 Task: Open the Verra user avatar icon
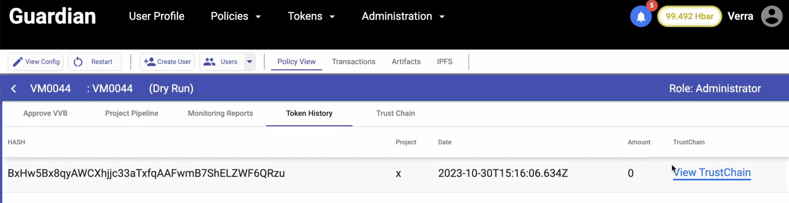click(x=771, y=17)
